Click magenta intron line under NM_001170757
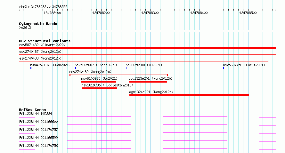The height and width of the screenshot is (153, 285). pyautogui.click(x=147, y=133)
